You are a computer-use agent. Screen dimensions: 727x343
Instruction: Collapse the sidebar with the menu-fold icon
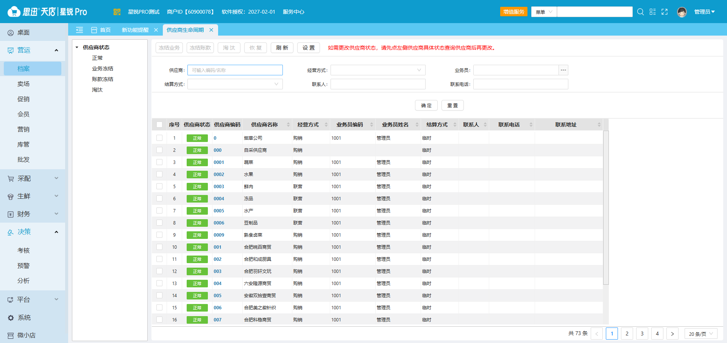click(80, 30)
